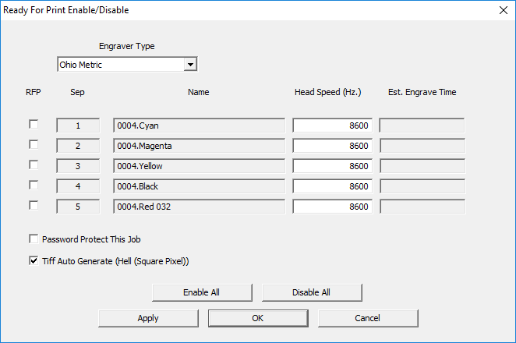The width and height of the screenshot is (516, 343).
Task: Enable RFP for 0004.Red 032 separation
Action: (x=34, y=206)
